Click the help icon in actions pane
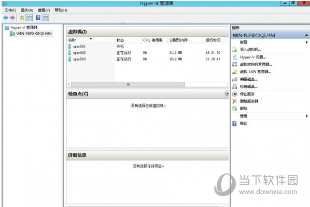310x207 pixels. tap(235, 124)
